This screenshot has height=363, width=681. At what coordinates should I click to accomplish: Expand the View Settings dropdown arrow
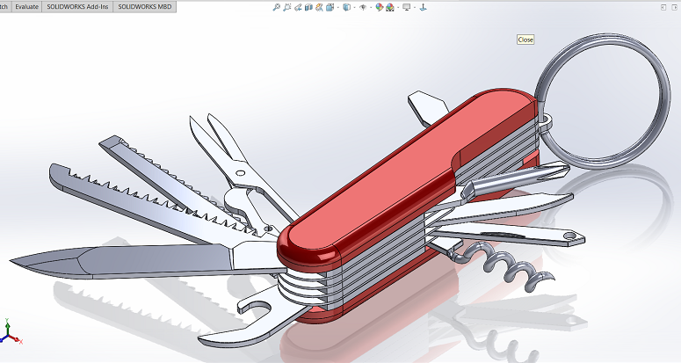click(x=415, y=7)
